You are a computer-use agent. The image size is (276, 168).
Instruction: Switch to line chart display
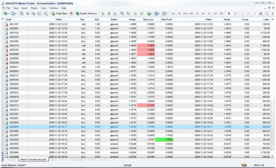tap(115, 14)
